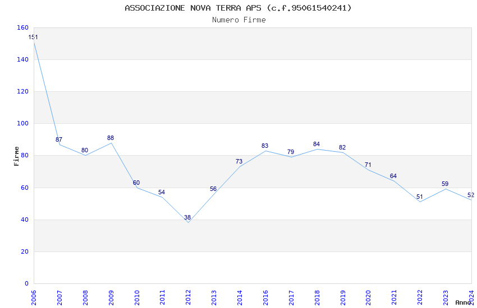
Task: Click the y-axis tick value 100
Action: pos(23,123)
